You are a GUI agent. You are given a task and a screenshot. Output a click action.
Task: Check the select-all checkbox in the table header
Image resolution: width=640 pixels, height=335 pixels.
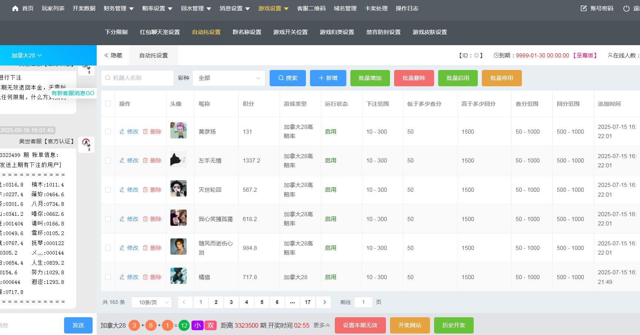(x=108, y=104)
